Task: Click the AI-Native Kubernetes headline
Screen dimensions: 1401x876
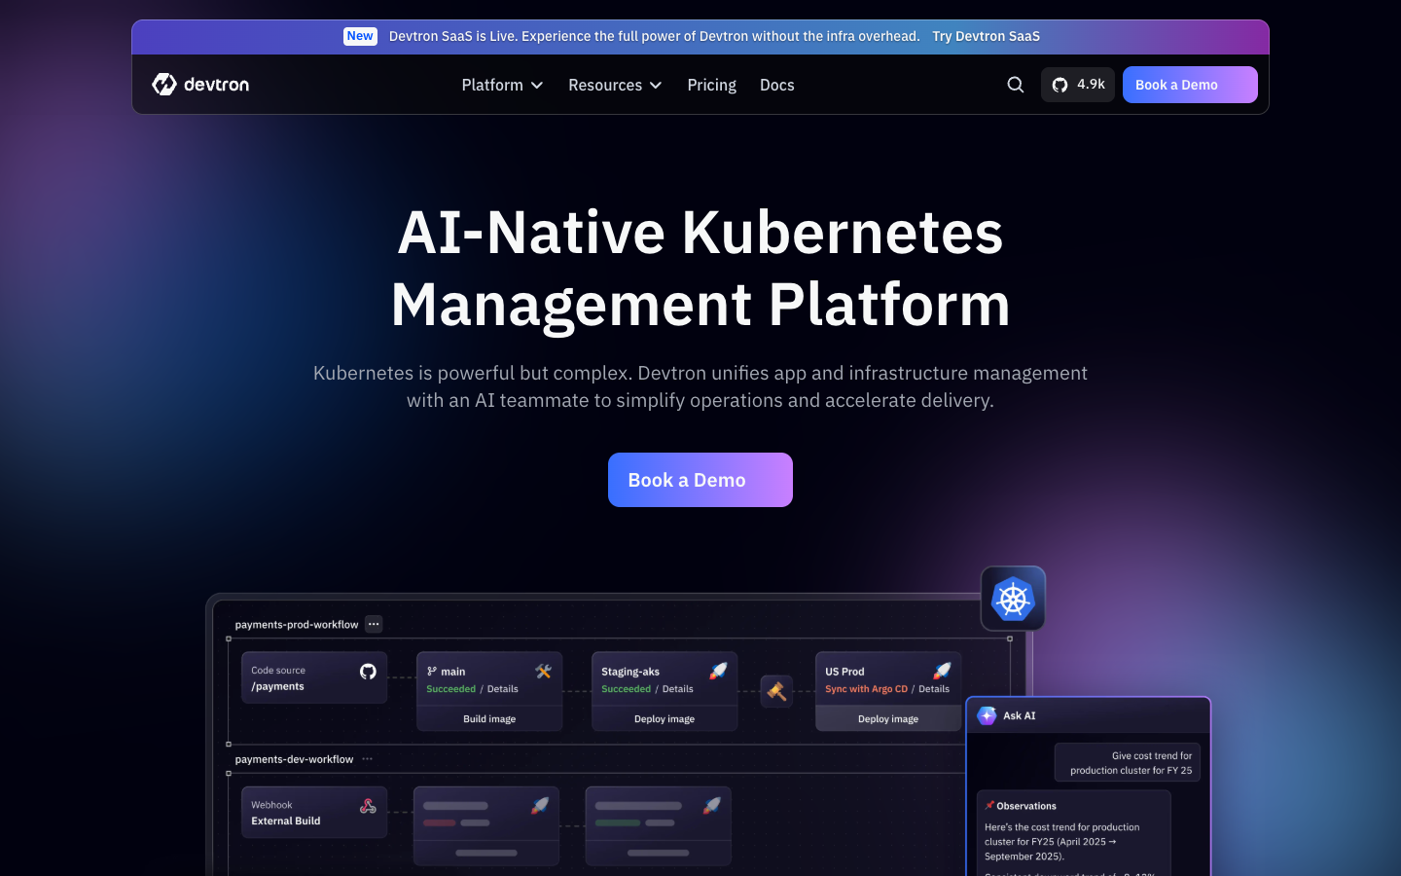Action: coord(700,268)
